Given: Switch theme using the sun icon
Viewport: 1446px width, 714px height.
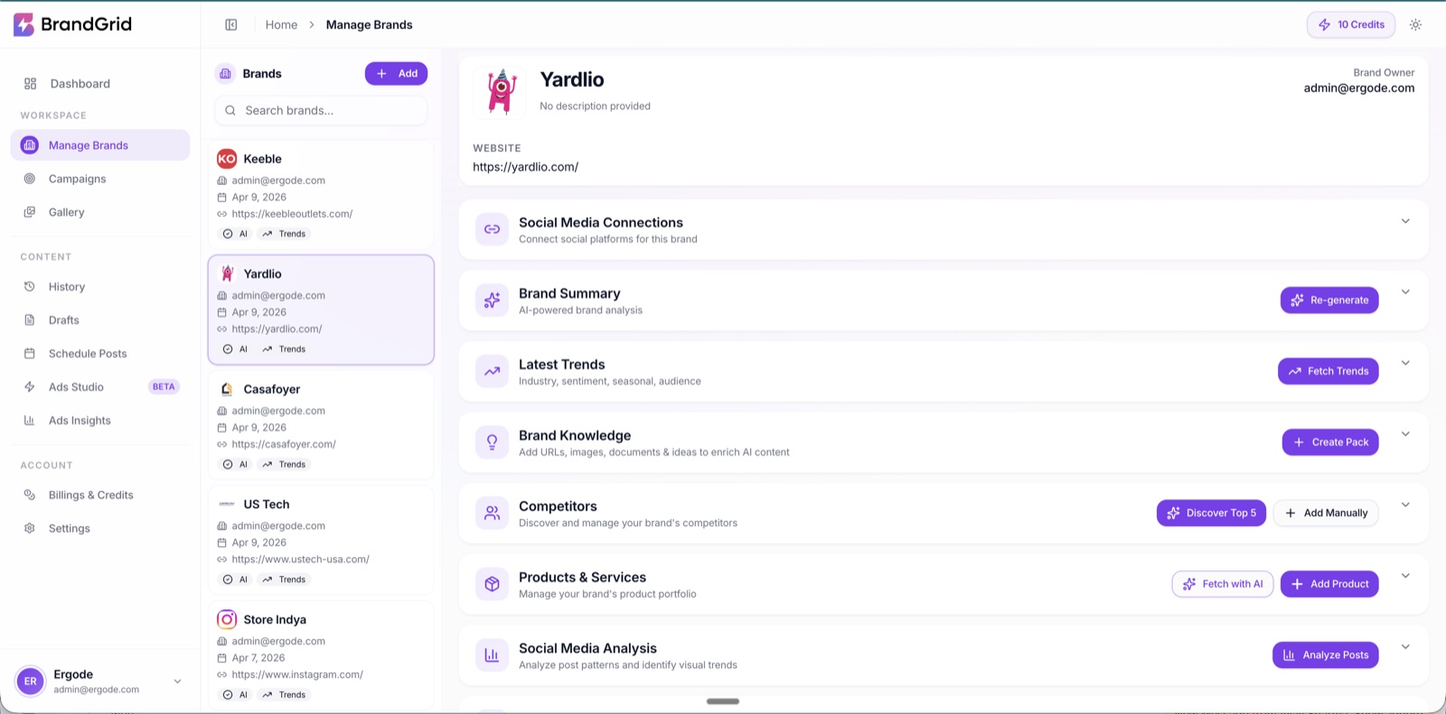Looking at the screenshot, I should pos(1415,24).
